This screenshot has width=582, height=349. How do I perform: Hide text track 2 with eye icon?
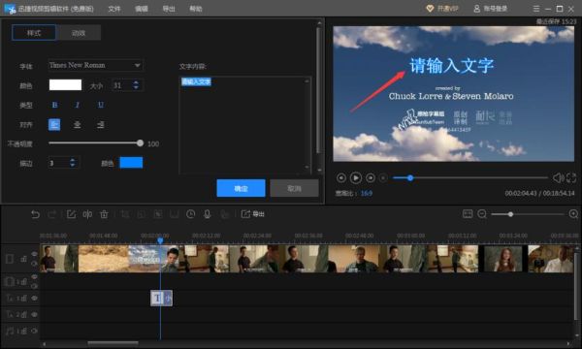[x=35, y=315]
